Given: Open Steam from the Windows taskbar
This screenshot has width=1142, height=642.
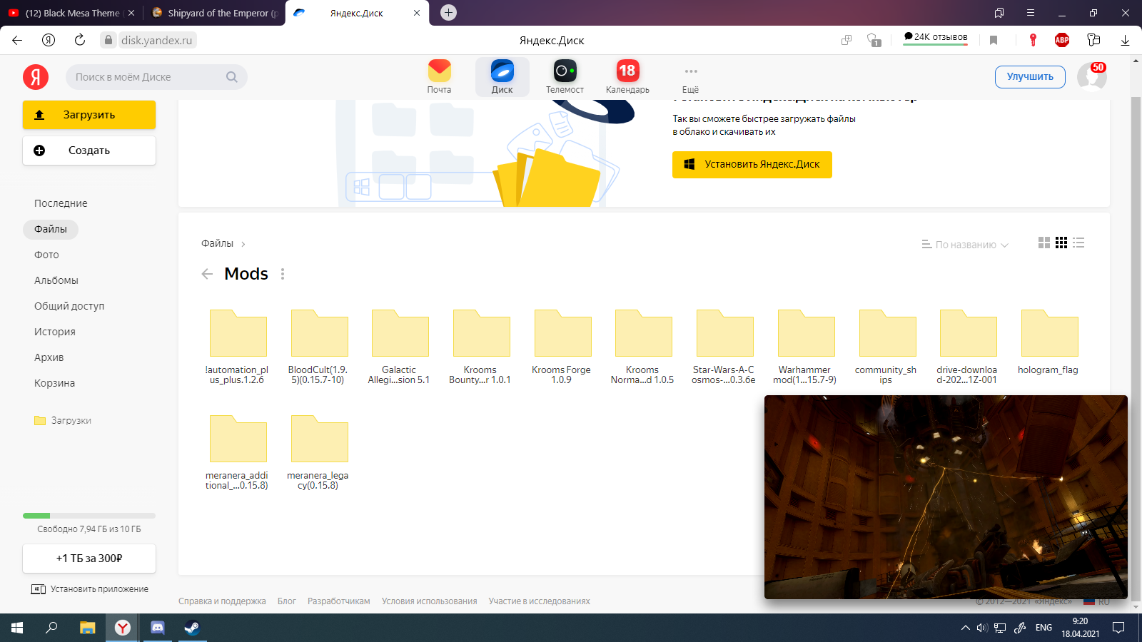Looking at the screenshot, I should click(x=192, y=628).
